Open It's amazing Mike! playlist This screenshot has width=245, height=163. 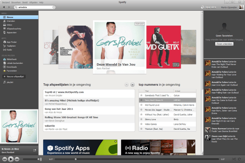point(89,102)
